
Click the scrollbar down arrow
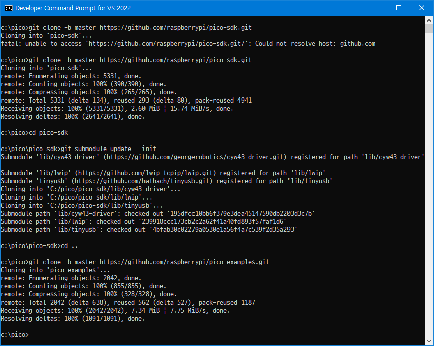(x=429, y=341)
